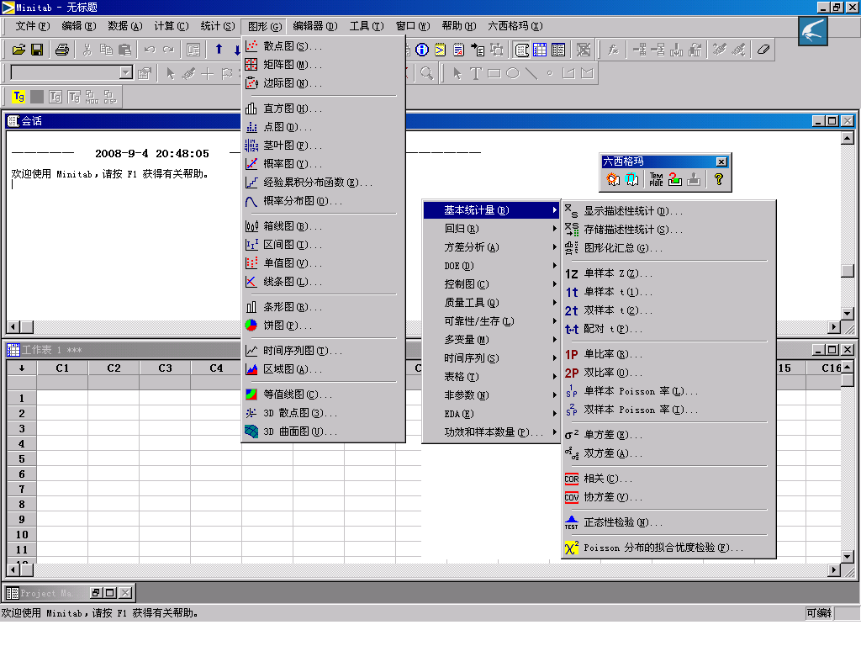Expand the Multivariate (多变量) submenu
The width and height of the screenshot is (861, 646).
491,340
